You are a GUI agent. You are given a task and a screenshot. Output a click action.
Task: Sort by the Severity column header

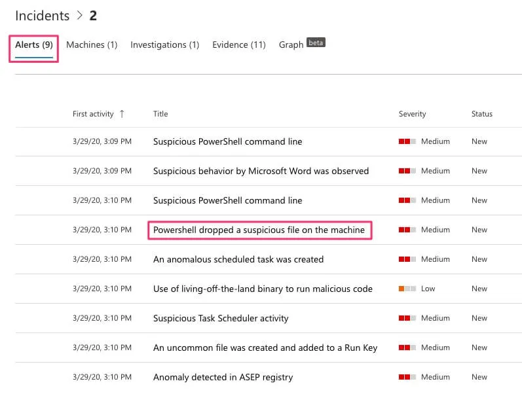[412, 114]
